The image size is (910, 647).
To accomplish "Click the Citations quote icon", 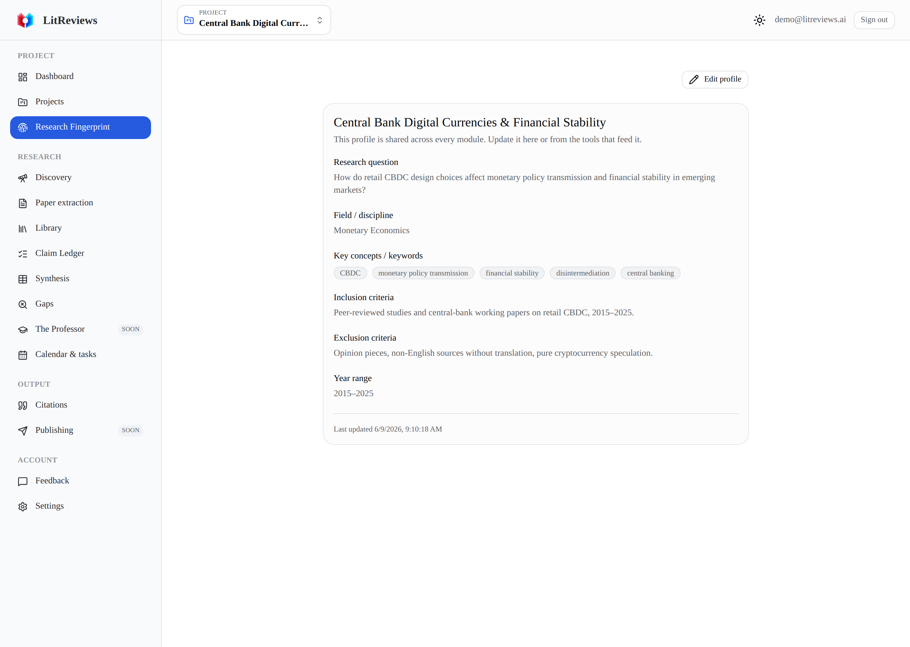I will coord(23,406).
